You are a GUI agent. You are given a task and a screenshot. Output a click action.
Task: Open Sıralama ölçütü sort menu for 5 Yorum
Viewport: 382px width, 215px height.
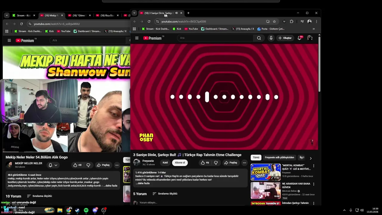165,194
